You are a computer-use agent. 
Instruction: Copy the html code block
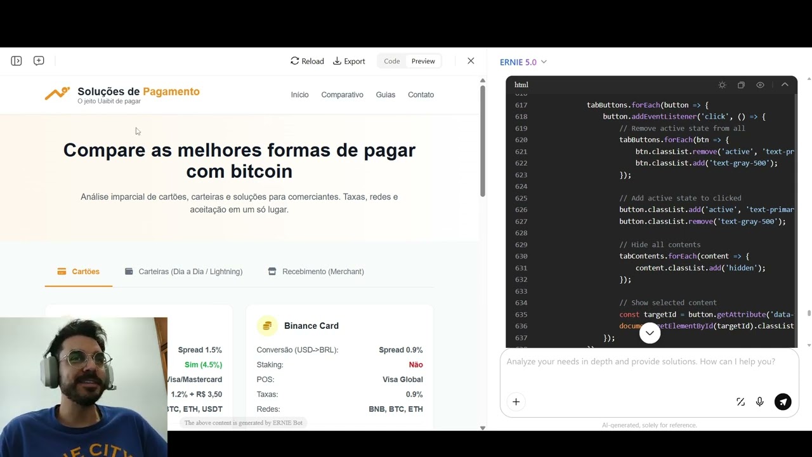[x=741, y=85]
